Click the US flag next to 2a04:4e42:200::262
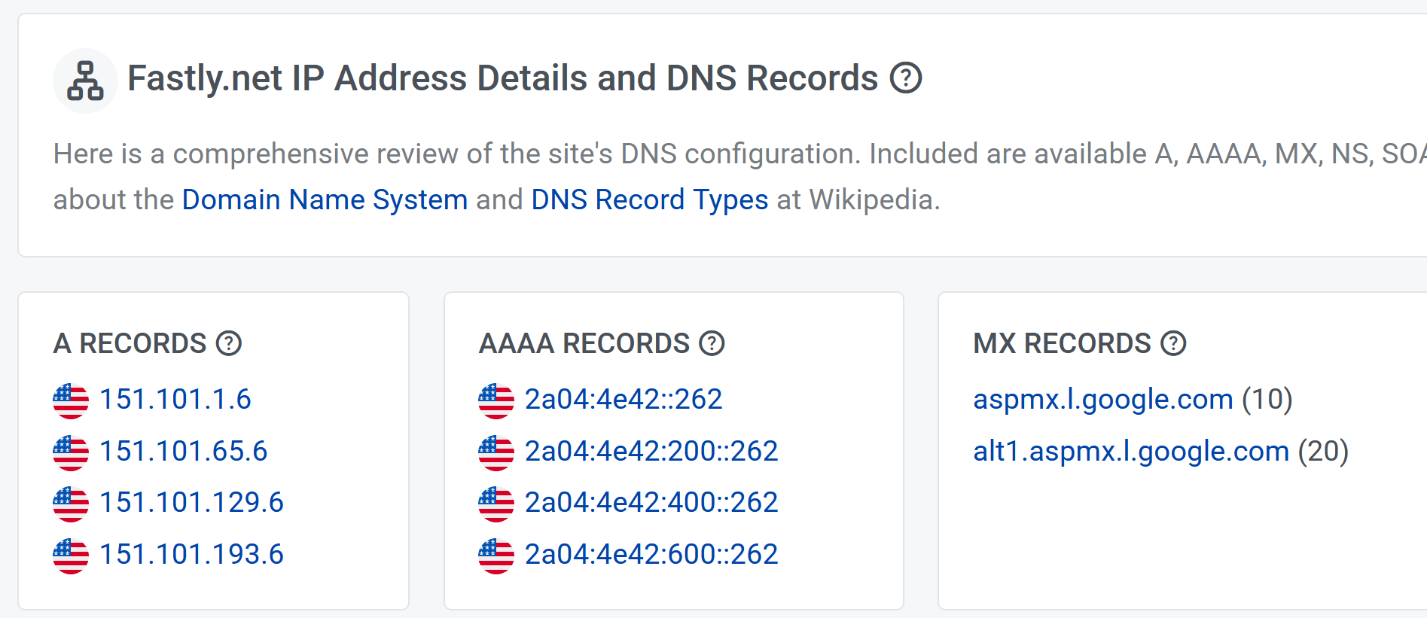The height and width of the screenshot is (618, 1427). [496, 452]
